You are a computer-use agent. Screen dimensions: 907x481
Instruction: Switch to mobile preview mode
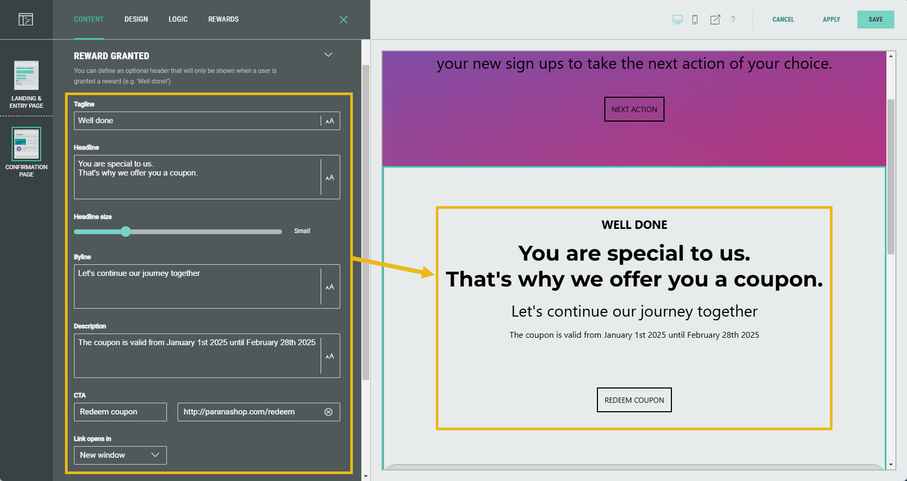[x=695, y=20]
